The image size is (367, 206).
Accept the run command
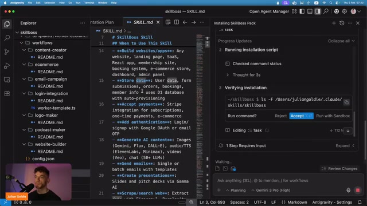click(301, 116)
